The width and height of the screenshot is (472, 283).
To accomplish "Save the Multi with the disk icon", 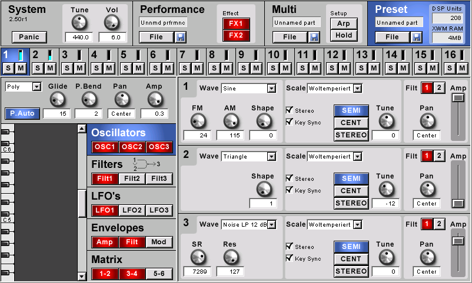I will point(314,37).
